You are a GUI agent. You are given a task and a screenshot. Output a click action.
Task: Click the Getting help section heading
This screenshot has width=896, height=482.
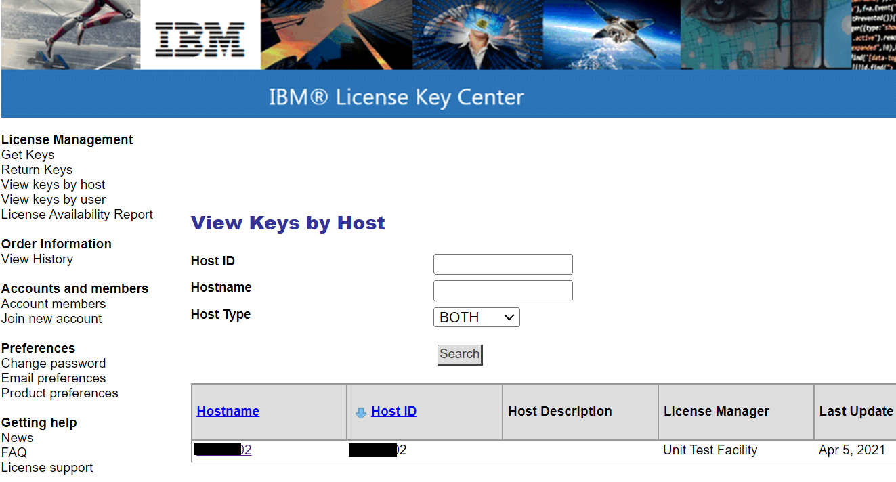point(39,423)
